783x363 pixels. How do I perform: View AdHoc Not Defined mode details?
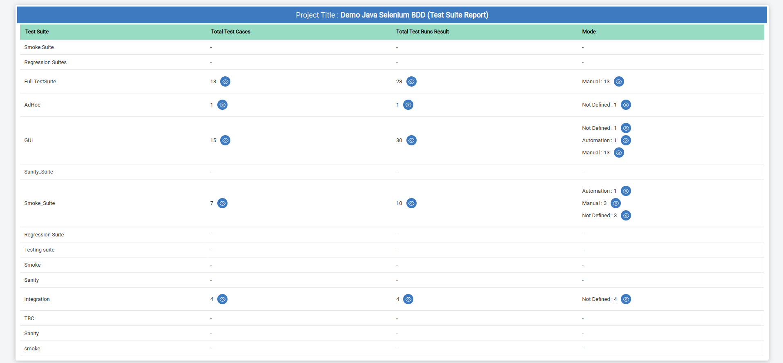click(x=626, y=105)
